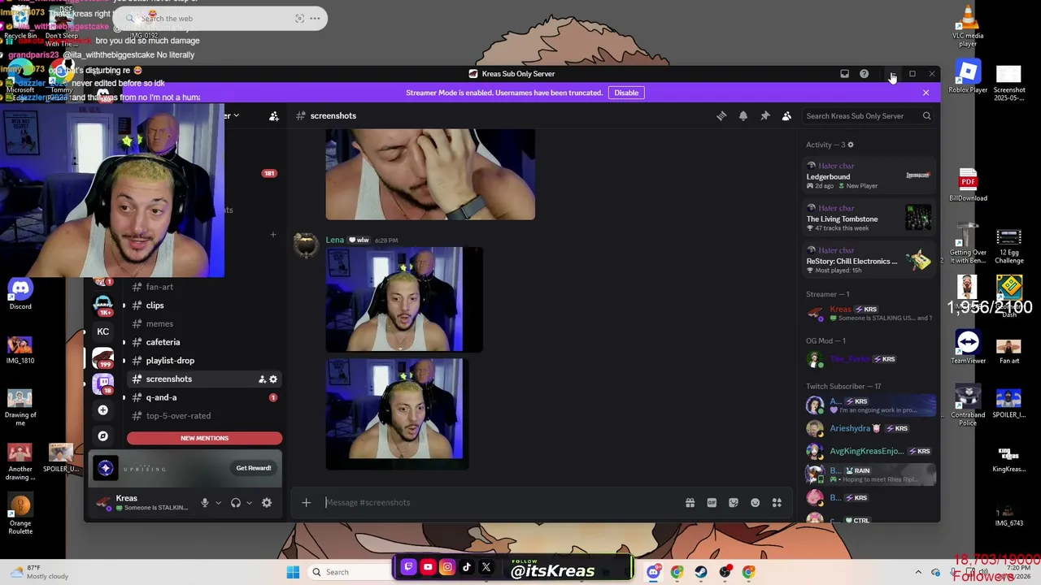Open the emoji picker
This screenshot has width=1041, height=585.
click(x=755, y=502)
